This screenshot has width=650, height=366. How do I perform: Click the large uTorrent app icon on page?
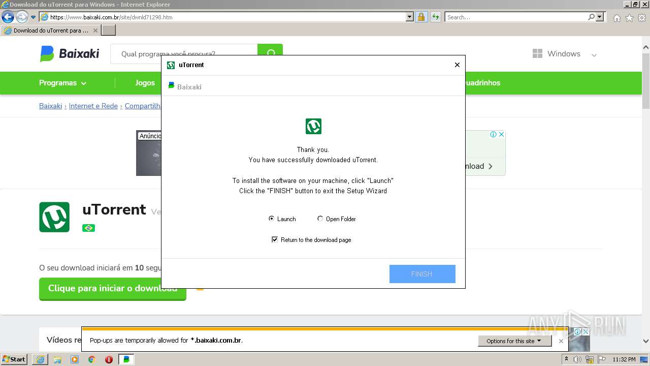[54, 217]
